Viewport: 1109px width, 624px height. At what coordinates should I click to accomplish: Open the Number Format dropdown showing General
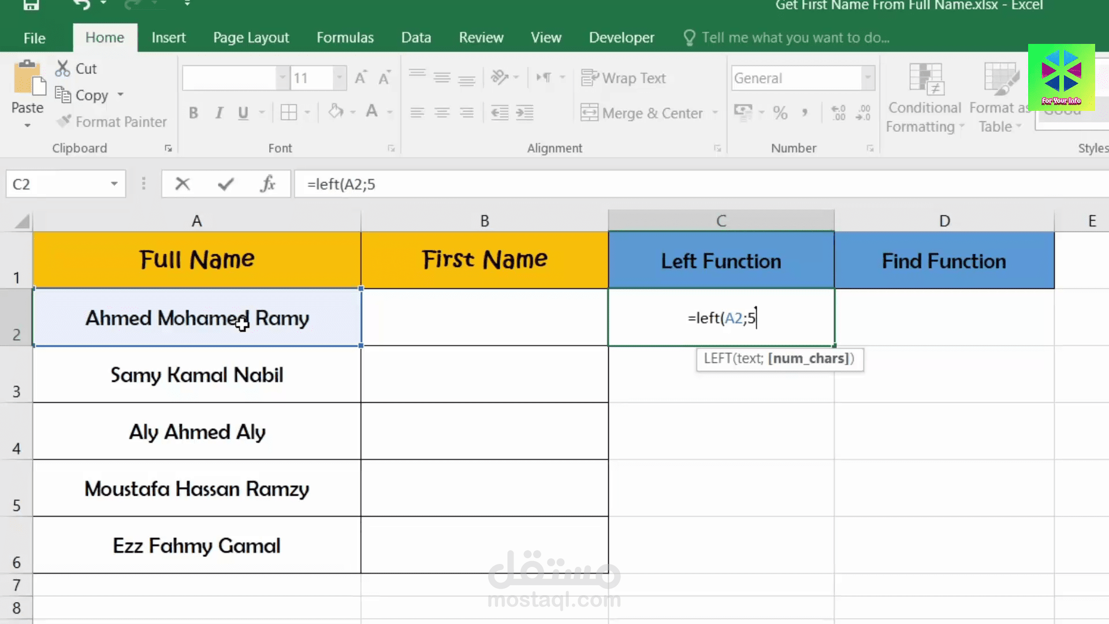[x=868, y=77]
